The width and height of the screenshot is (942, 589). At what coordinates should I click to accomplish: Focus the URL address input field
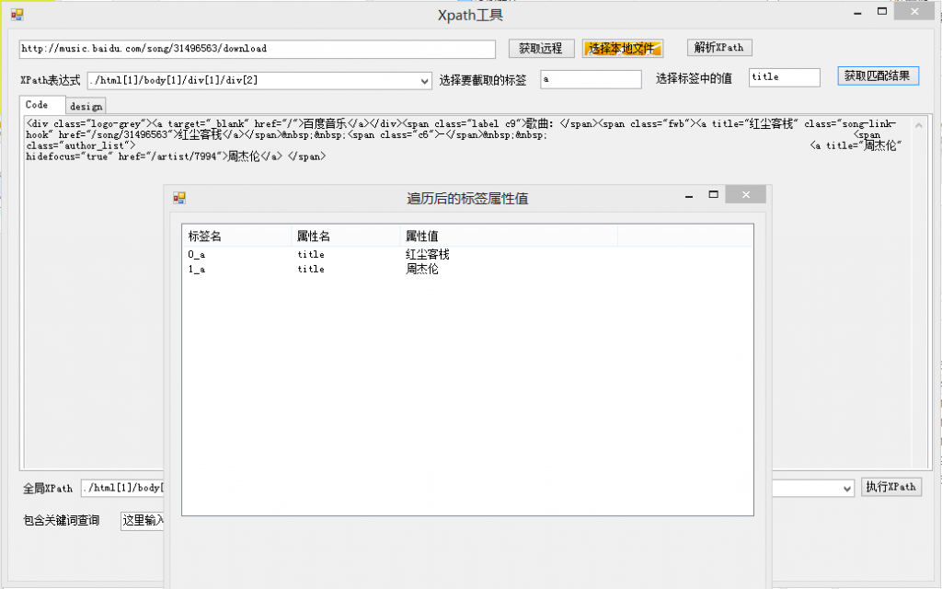tap(258, 49)
